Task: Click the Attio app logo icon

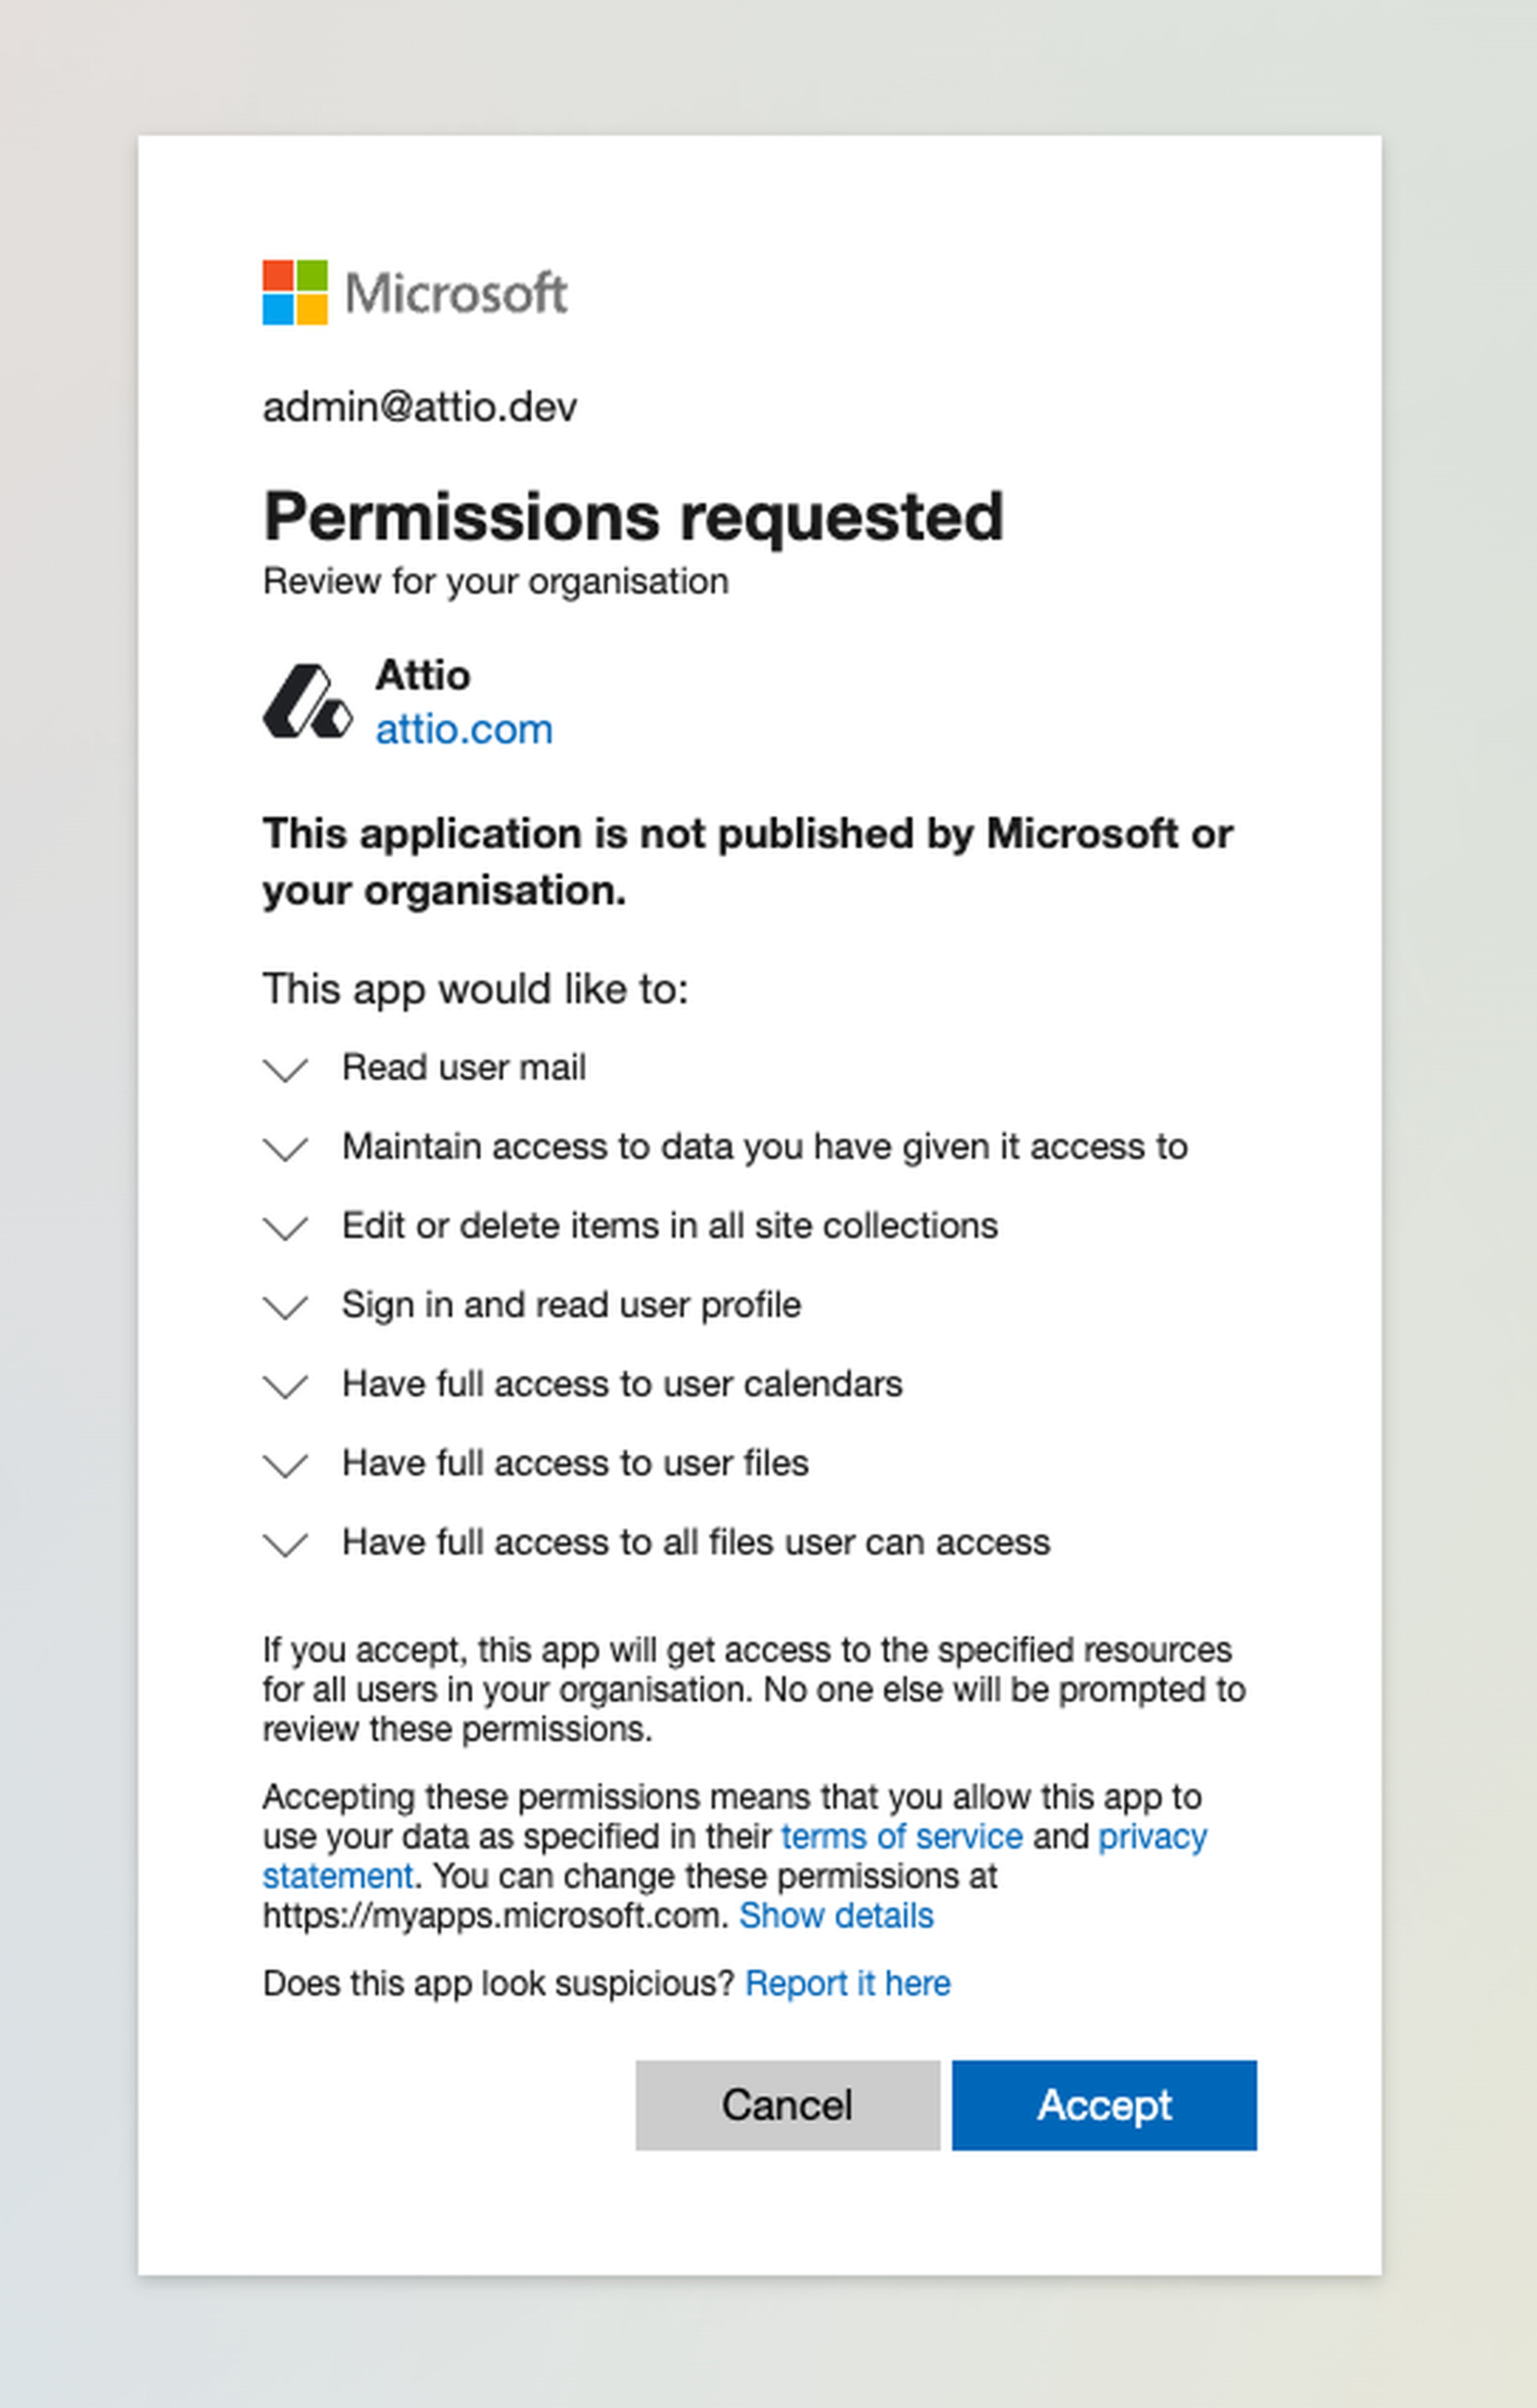Action: tap(307, 702)
